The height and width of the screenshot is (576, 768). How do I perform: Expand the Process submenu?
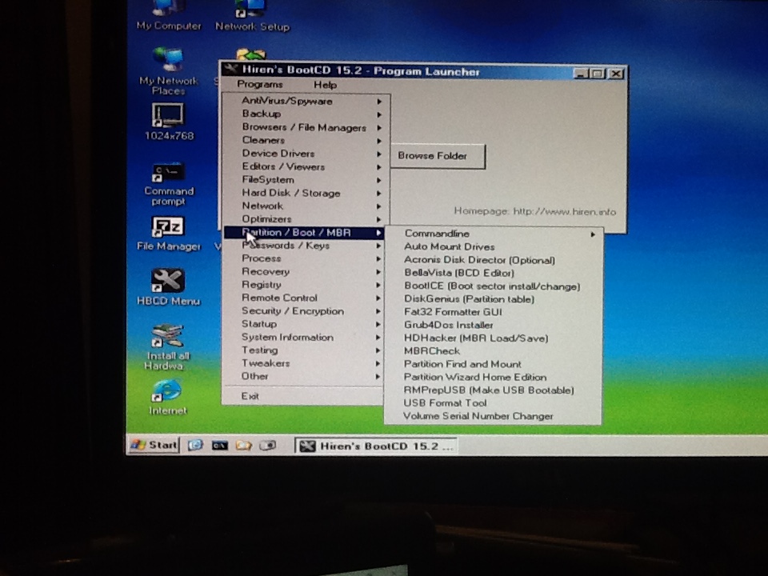pyautogui.click(x=305, y=258)
